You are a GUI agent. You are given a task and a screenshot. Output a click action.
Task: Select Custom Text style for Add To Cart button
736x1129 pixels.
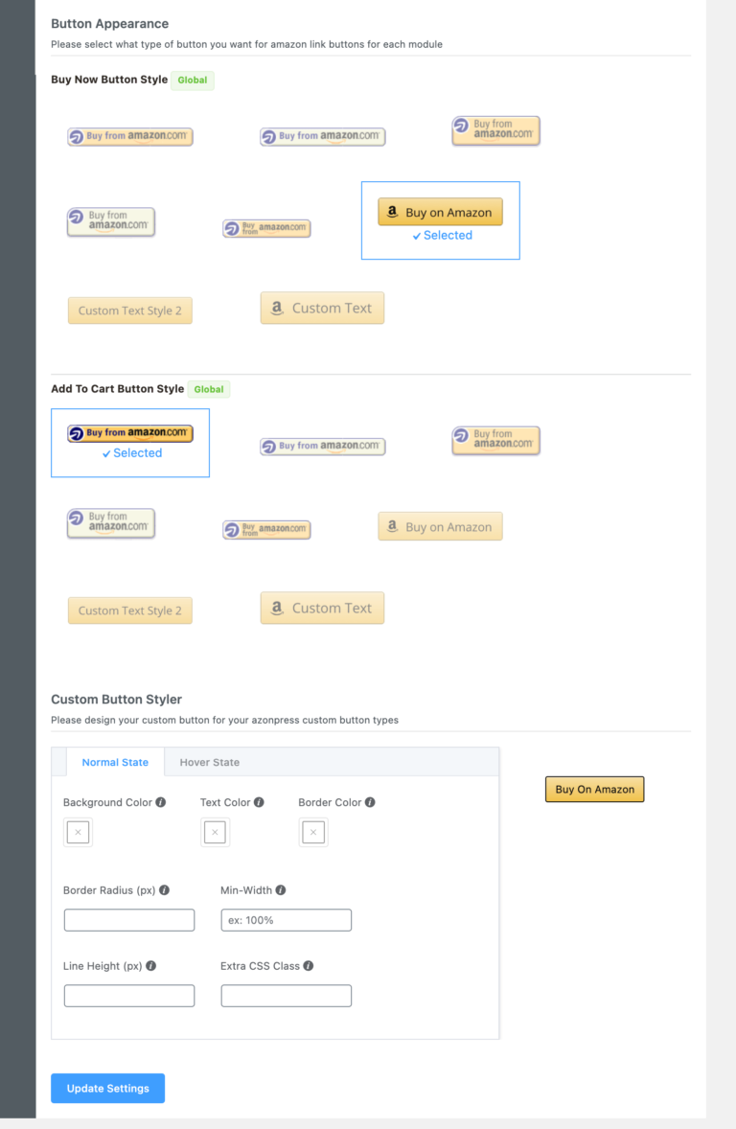point(322,608)
